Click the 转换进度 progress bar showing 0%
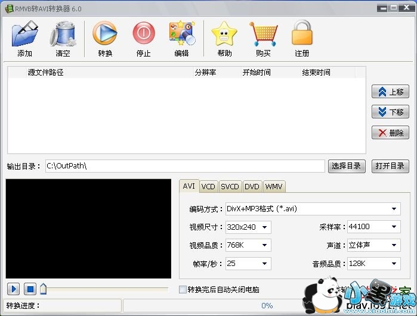417x316 pixels. [x=267, y=306]
